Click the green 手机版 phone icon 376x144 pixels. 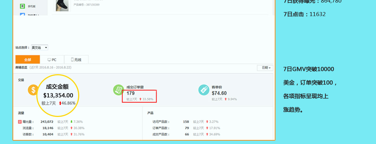point(22,6)
